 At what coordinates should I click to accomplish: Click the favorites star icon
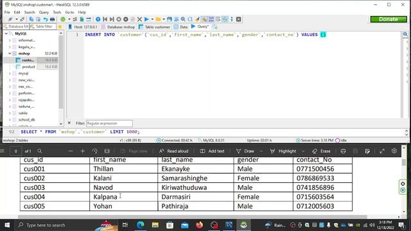(x=60, y=26)
